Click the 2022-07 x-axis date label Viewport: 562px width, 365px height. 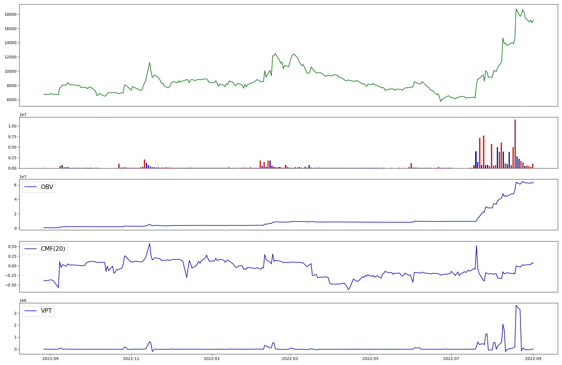451,359
